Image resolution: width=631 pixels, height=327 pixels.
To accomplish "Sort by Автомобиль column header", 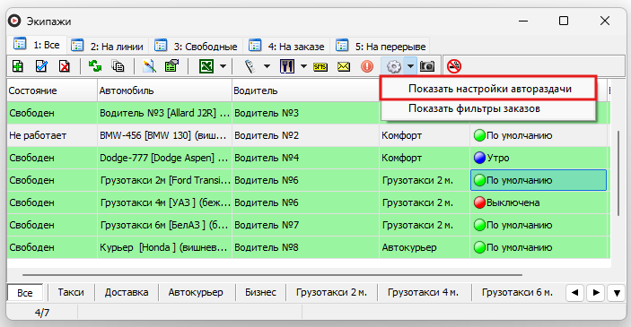I will [x=164, y=90].
